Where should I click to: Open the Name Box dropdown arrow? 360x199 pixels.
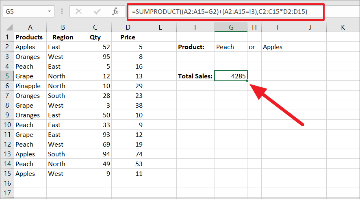point(49,11)
